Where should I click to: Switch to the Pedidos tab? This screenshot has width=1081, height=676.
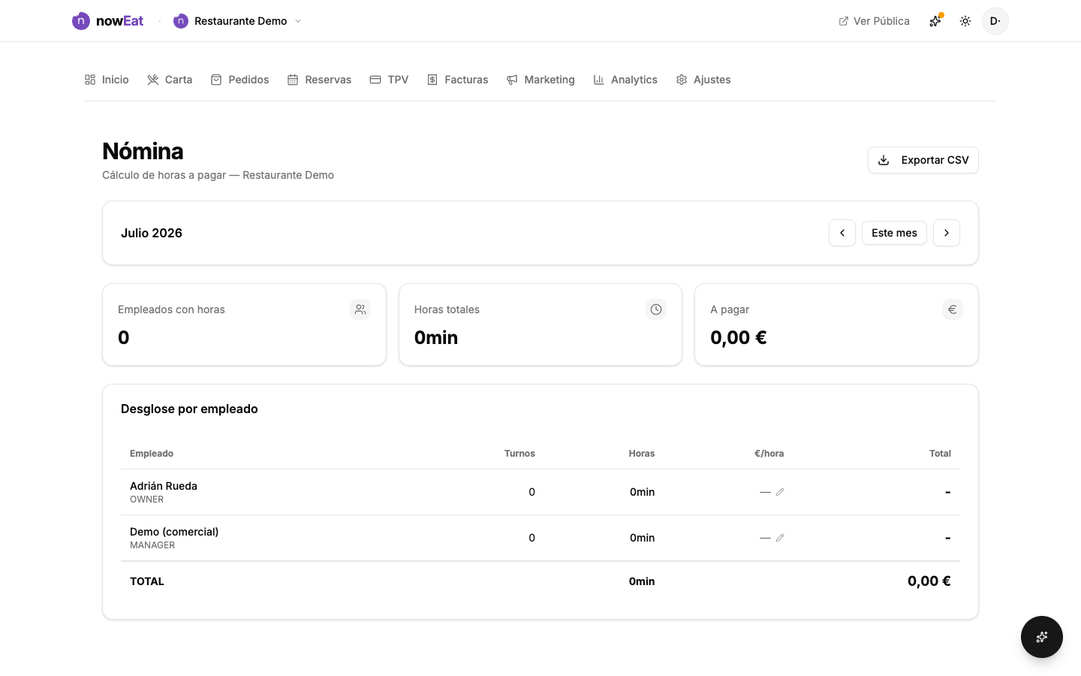pos(239,80)
